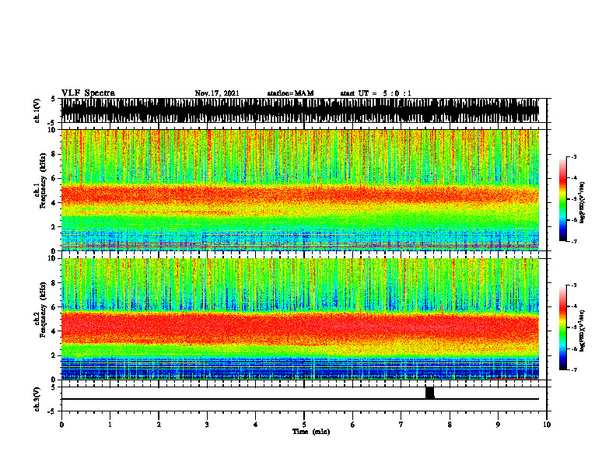Click the "Time (min)" x-axis label
616x476 pixels.
click(311, 432)
